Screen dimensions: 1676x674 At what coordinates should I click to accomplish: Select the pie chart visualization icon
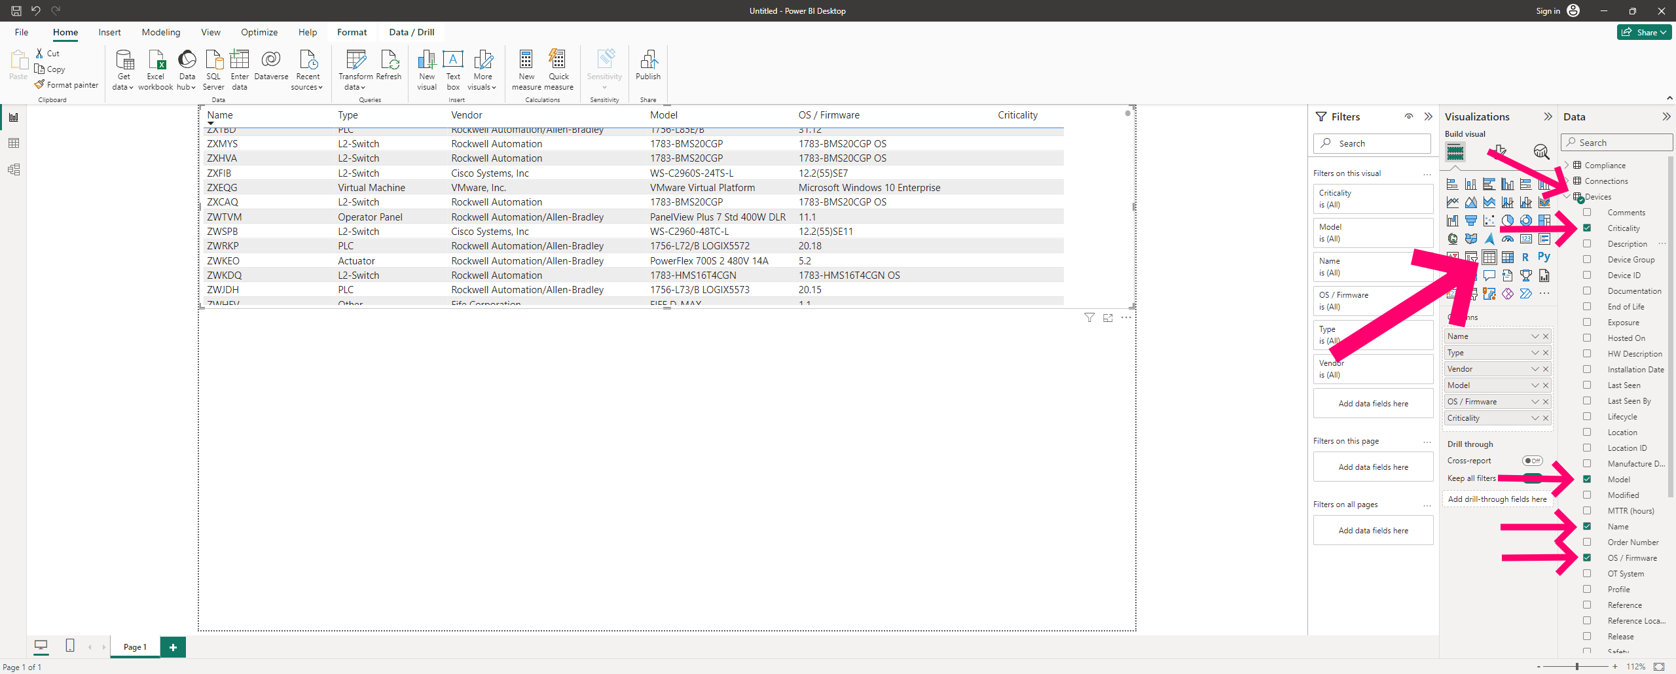(x=1508, y=220)
